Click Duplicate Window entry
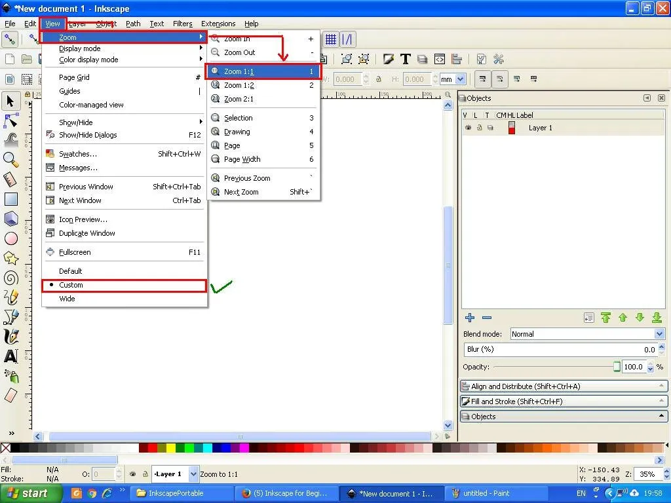 coord(125,233)
